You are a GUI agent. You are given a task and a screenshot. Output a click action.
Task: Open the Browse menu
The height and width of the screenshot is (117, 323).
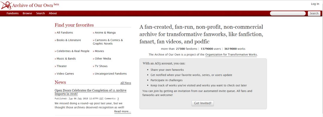click(28, 13)
